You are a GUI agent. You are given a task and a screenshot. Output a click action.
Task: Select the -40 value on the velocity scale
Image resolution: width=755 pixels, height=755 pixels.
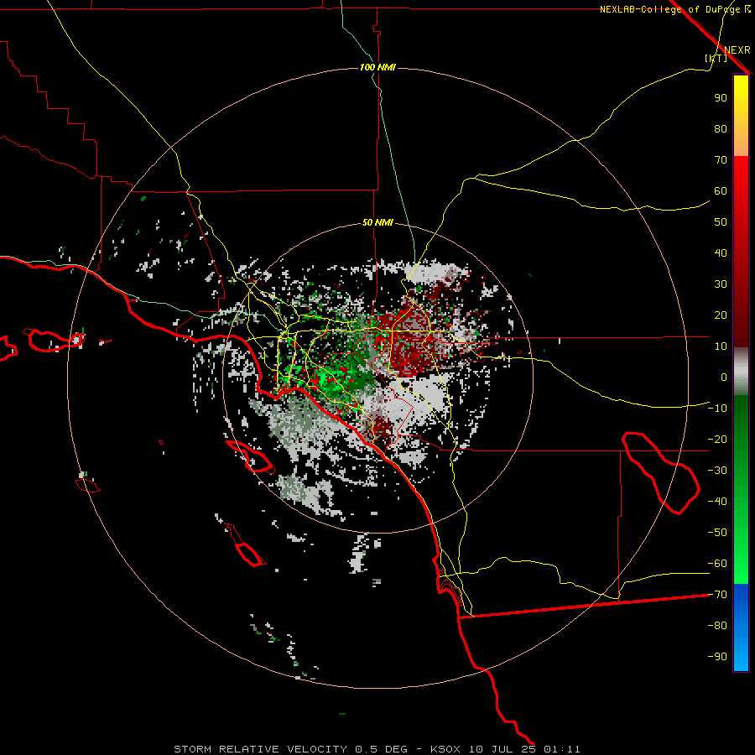point(717,502)
